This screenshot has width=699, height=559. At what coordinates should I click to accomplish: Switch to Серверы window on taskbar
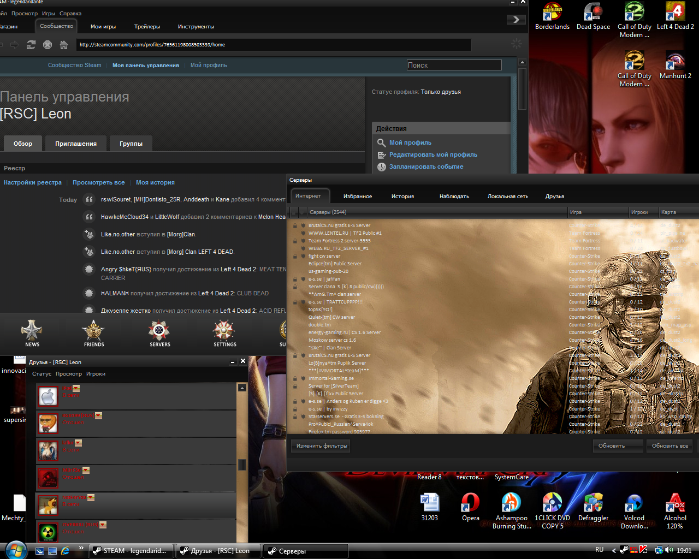pyautogui.click(x=306, y=551)
